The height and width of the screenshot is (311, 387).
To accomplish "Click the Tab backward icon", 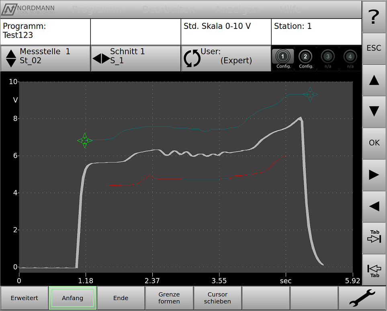I will tap(374, 270).
